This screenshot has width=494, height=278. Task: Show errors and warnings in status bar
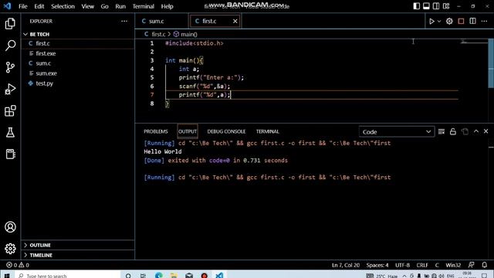click(x=18, y=265)
